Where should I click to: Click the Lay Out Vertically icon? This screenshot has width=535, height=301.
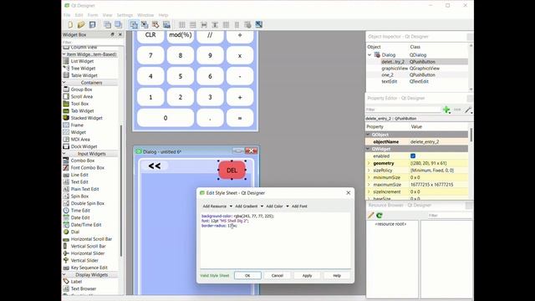click(x=193, y=24)
